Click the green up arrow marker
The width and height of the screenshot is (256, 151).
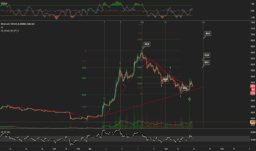(x=189, y=99)
